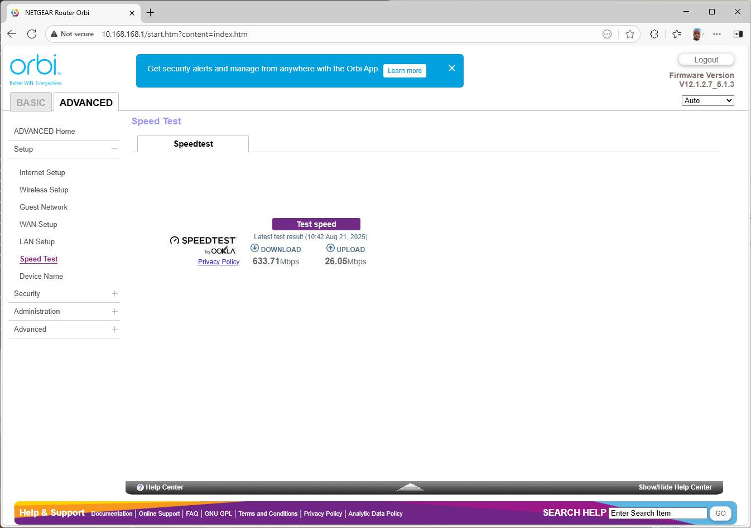The image size is (751, 528).
Task: Expand the Administration menu section
Action: [114, 311]
